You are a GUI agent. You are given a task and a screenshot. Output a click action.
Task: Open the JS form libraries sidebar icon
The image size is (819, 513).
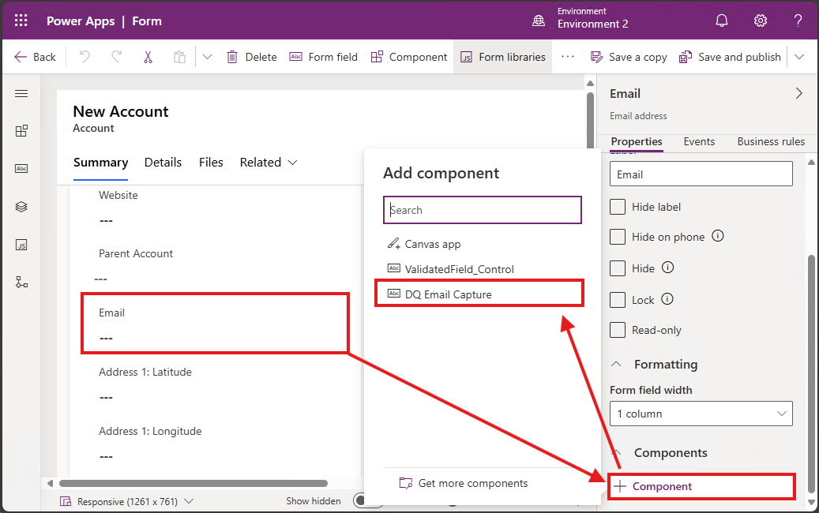pos(21,245)
